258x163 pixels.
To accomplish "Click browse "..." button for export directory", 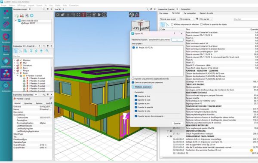I will [x=177, y=40].
